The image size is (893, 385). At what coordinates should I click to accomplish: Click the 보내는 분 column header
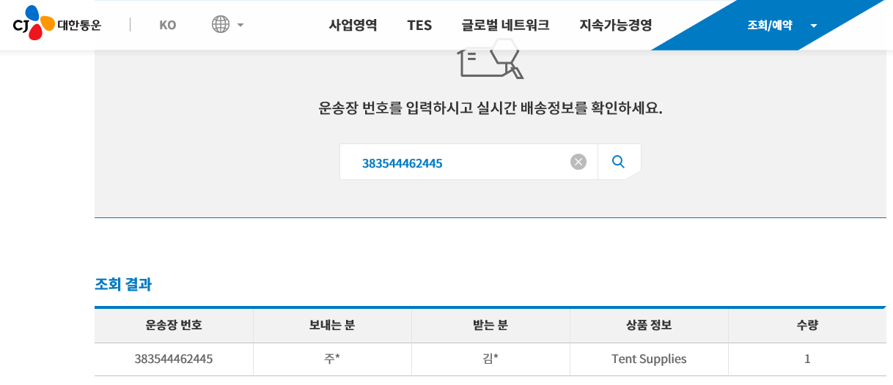(x=332, y=326)
